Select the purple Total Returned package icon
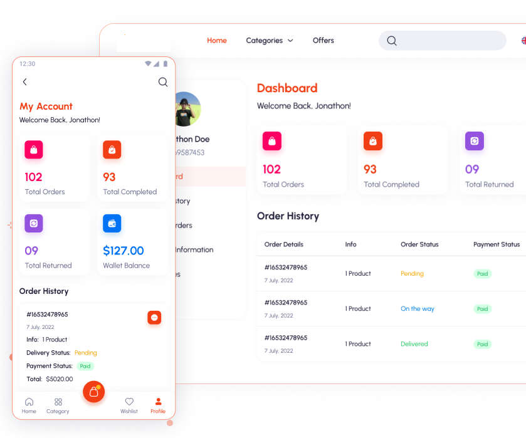This screenshot has height=438, width=526. [33, 223]
